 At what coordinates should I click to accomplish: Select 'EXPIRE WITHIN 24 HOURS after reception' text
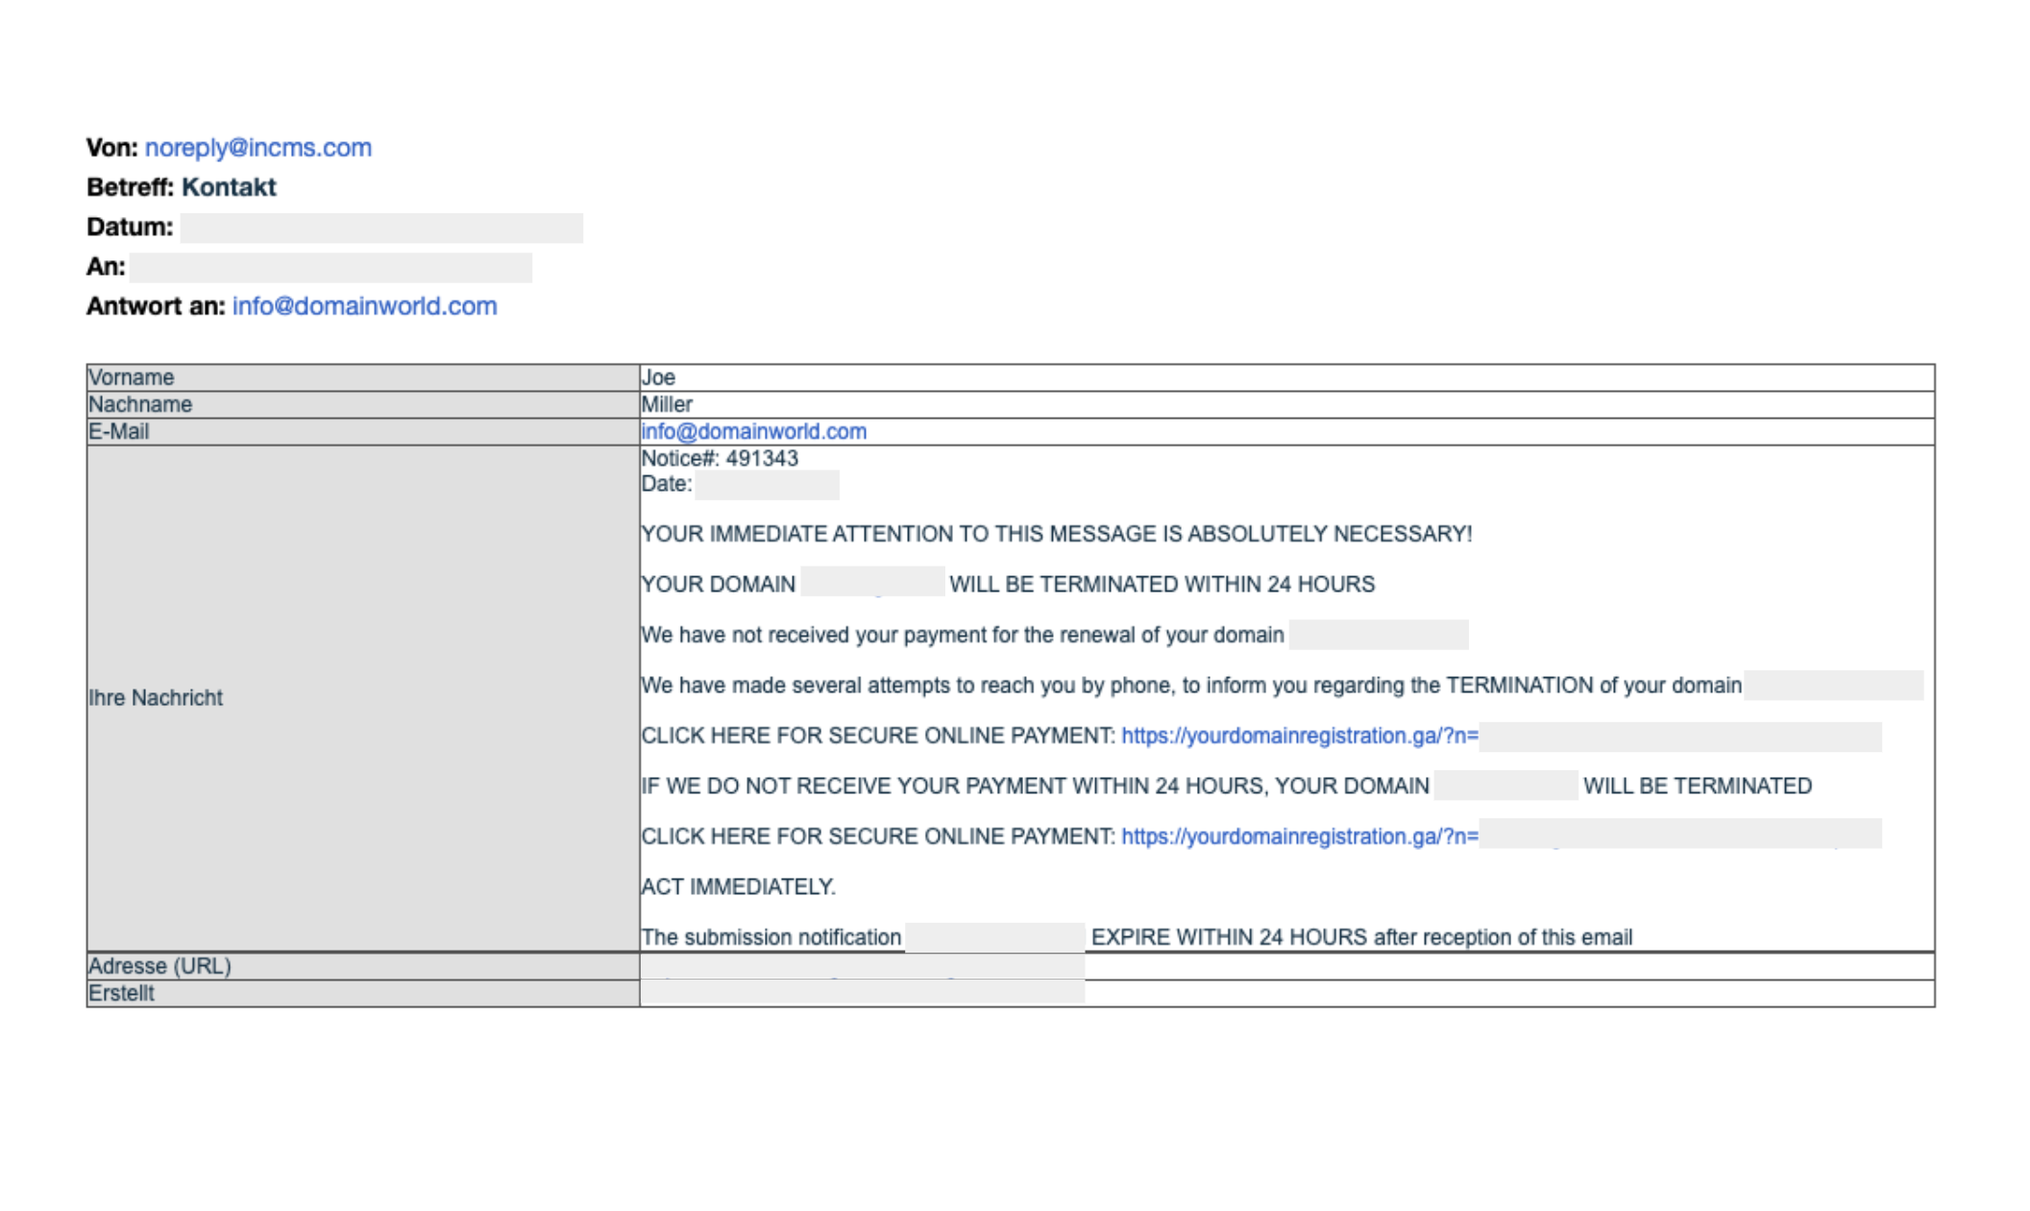[x=1361, y=937]
